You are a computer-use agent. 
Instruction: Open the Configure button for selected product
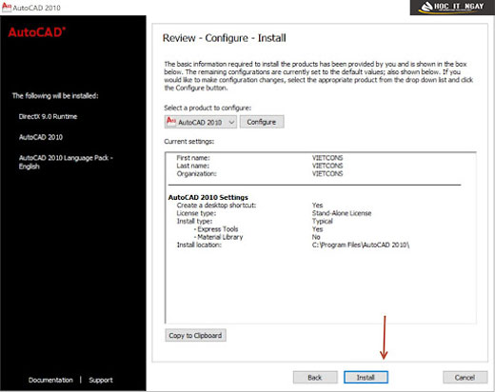(x=262, y=122)
